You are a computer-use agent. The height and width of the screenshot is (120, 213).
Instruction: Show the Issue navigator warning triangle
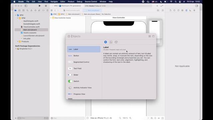point(31,10)
